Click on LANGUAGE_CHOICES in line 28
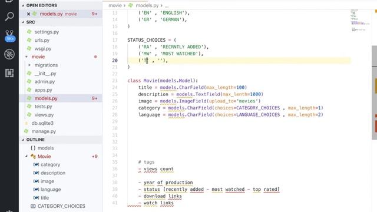The height and width of the screenshot is (212, 377). pos(258,115)
